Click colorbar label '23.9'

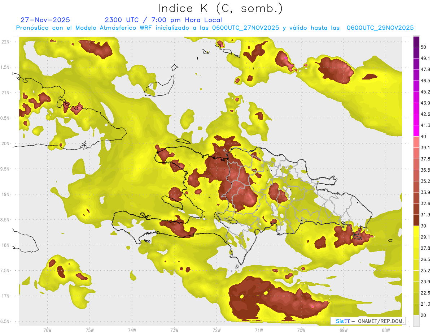[x=425, y=282]
